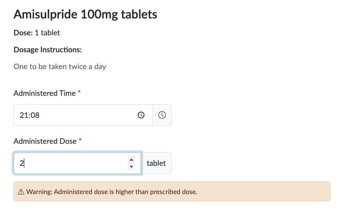Increase administered dose with up arrow
The image size is (339, 209).
(131, 159)
